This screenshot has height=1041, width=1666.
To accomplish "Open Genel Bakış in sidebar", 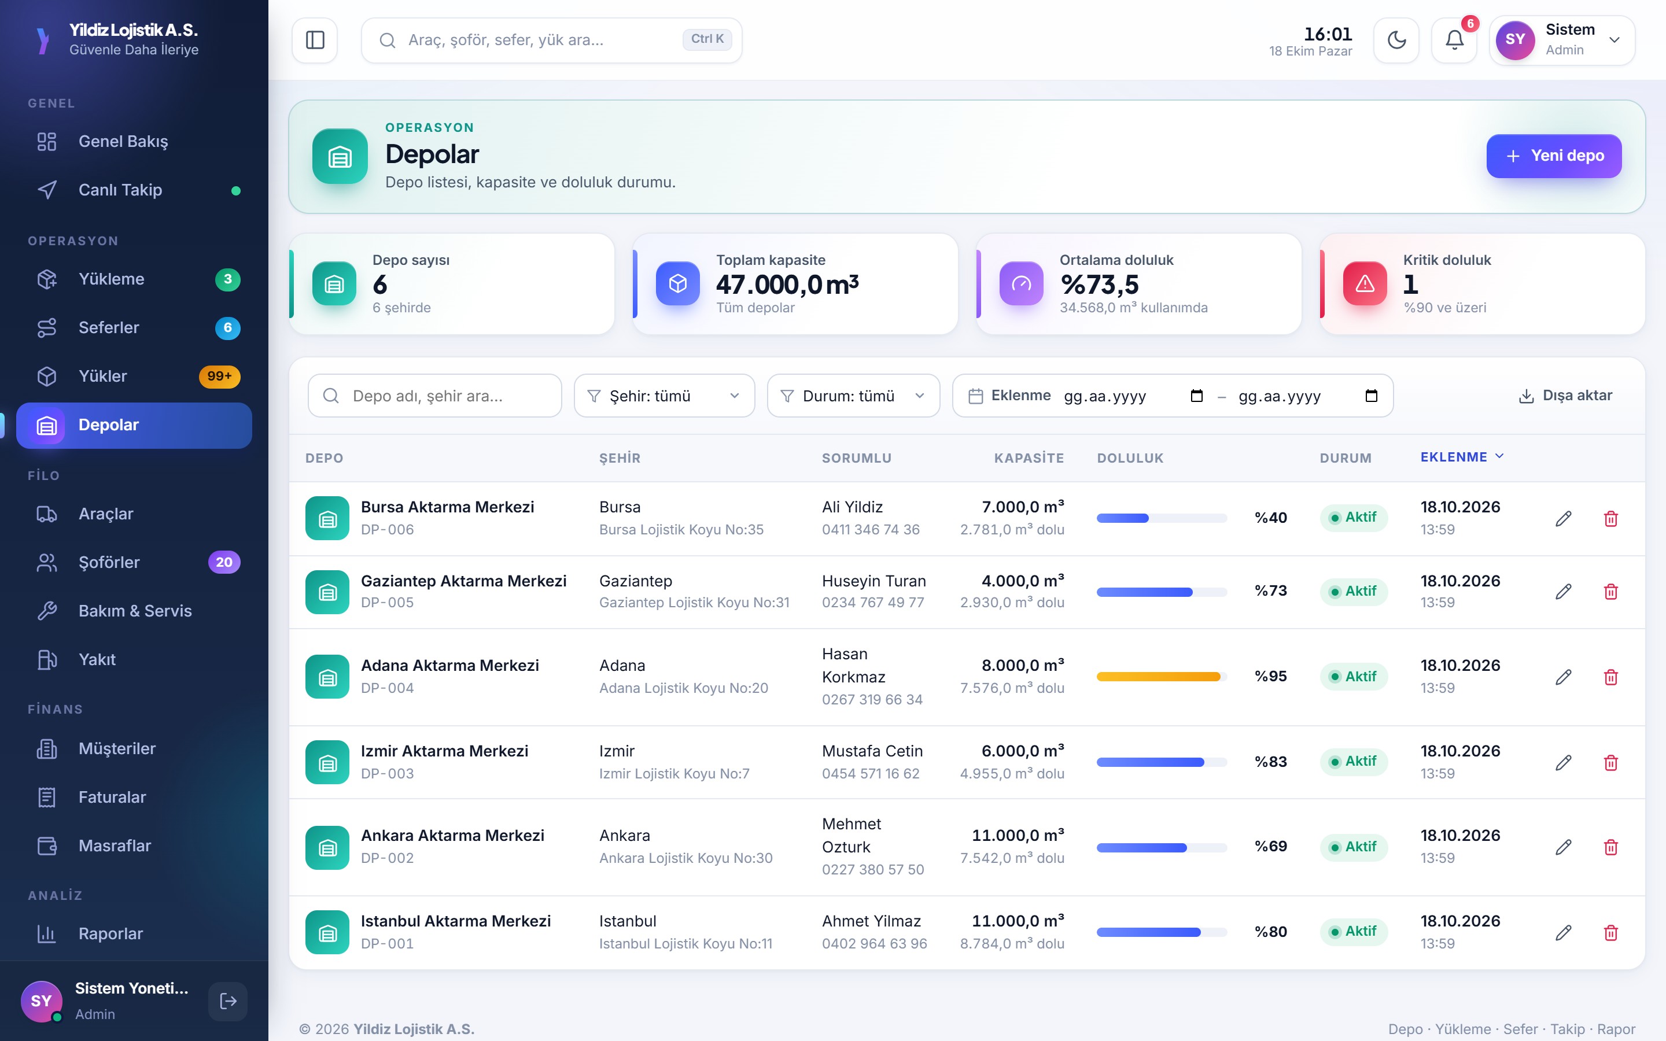I will pyautogui.click(x=134, y=141).
